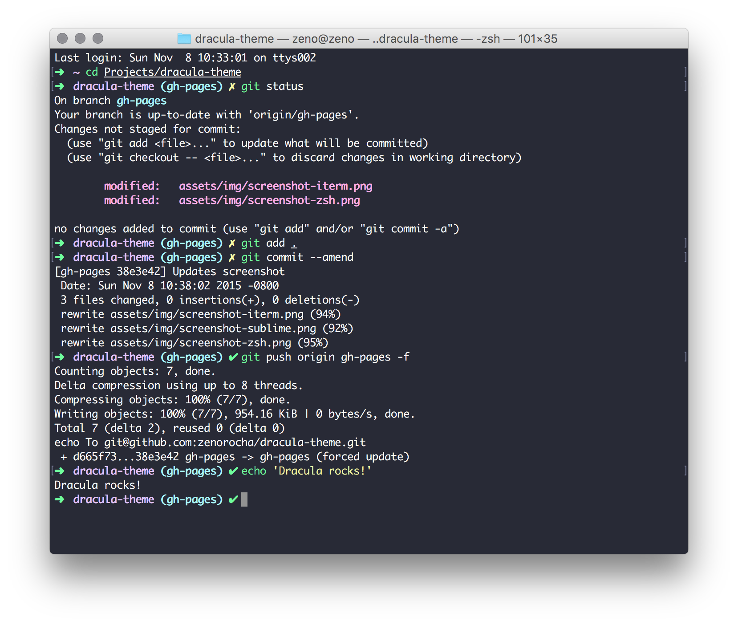Image resolution: width=738 pixels, height=625 pixels.
Task: Click the "Date: Sun Nov 8 10:38:02 2015" line
Action: (170, 286)
